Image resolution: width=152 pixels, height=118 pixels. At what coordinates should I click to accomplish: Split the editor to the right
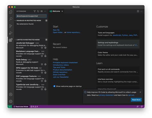(x=138, y=11)
